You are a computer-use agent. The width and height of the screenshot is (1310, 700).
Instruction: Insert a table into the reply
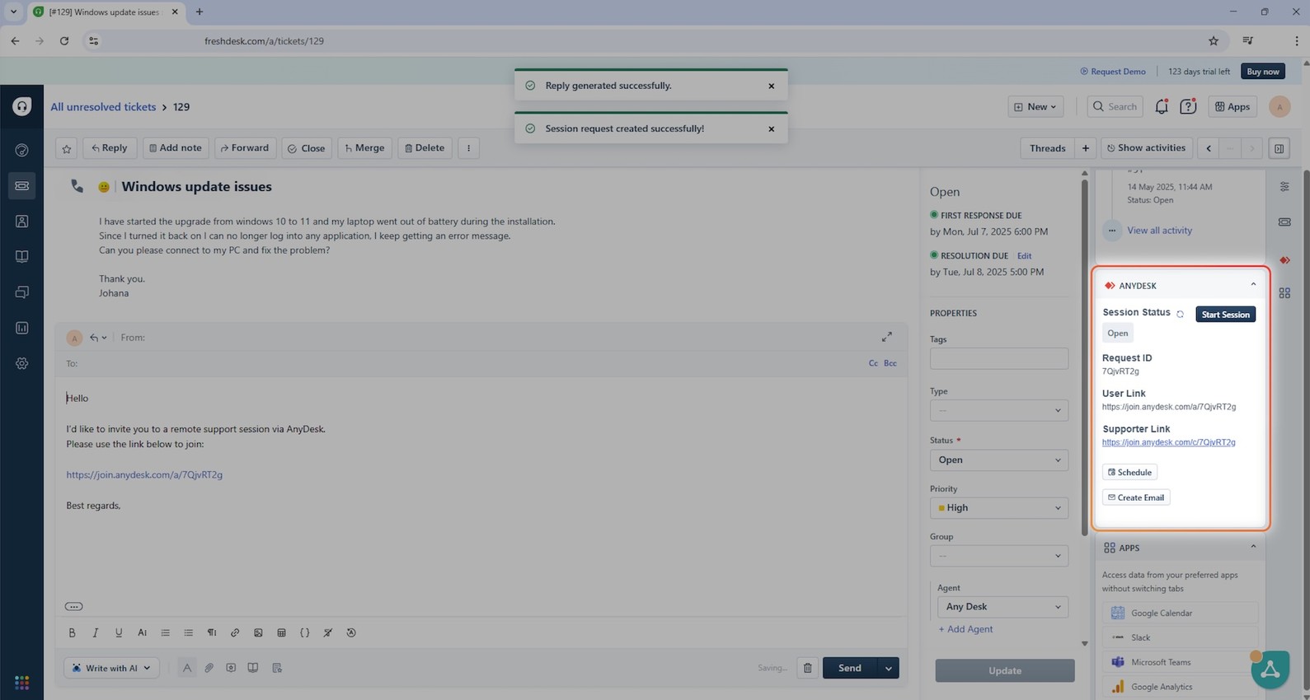coord(281,632)
